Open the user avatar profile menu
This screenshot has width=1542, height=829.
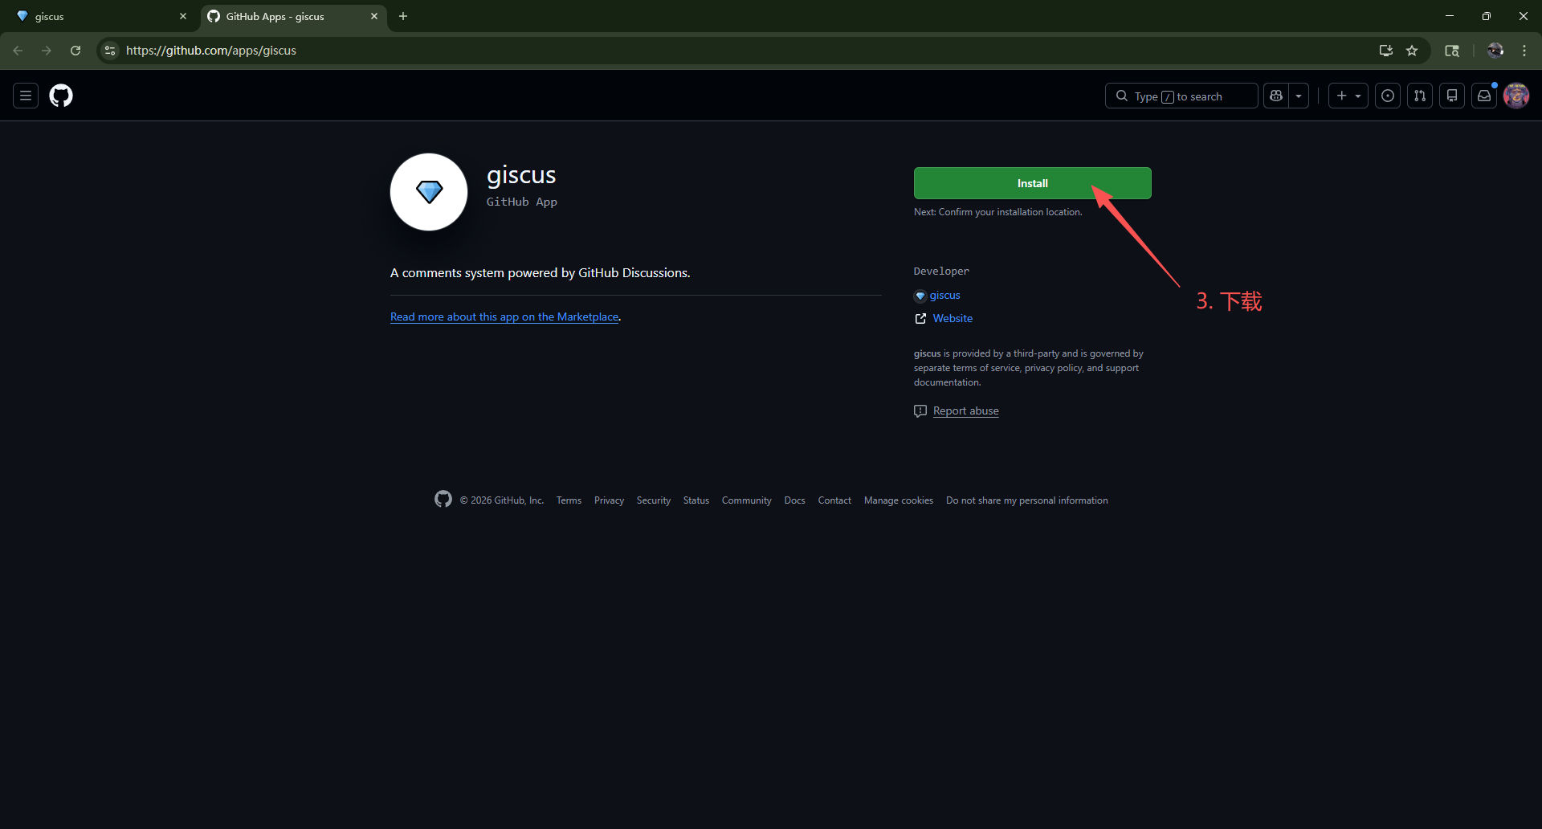tap(1515, 96)
